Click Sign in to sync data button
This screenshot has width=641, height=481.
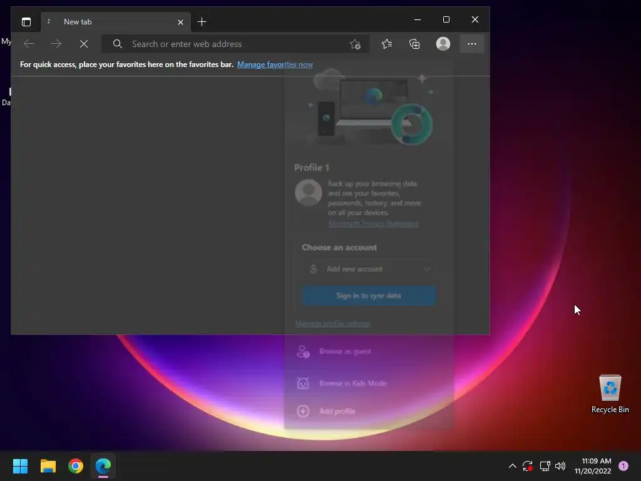click(x=369, y=296)
